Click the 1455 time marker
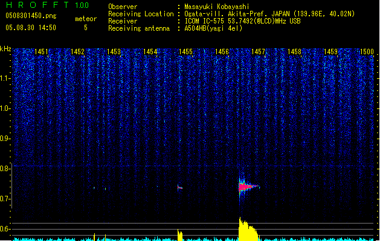Viewport: 380px width, 241px height. (x=185, y=52)
